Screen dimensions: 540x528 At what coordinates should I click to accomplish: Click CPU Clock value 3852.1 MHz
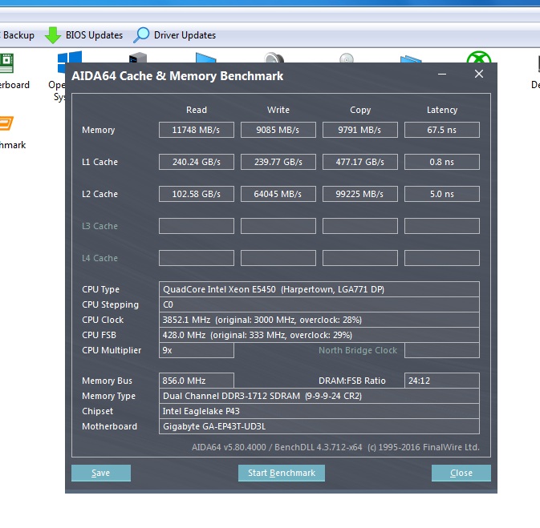(319, 320)
